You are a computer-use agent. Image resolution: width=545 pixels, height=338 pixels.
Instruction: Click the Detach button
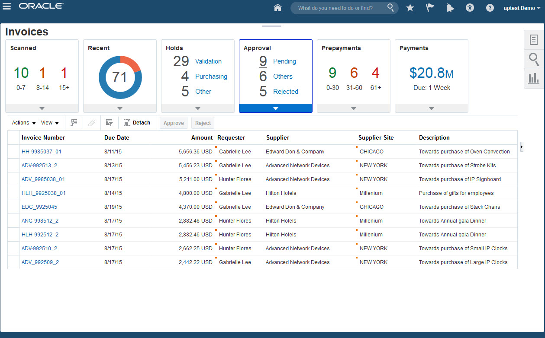(x=137, y=123)
